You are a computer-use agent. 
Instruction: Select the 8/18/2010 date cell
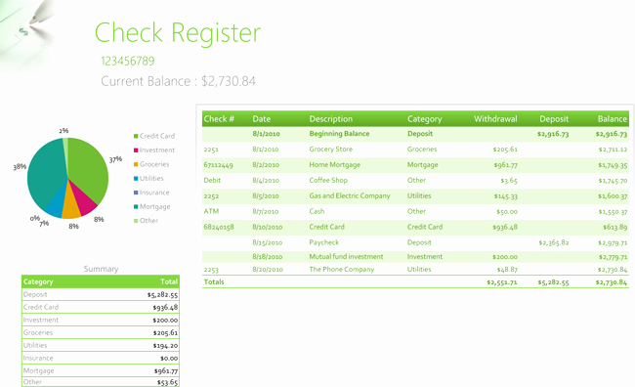pyautogui.click(x=268, y=256)
